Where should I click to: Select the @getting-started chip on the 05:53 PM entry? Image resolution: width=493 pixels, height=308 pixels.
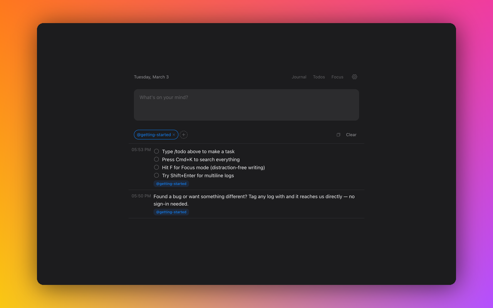(171, 184)
